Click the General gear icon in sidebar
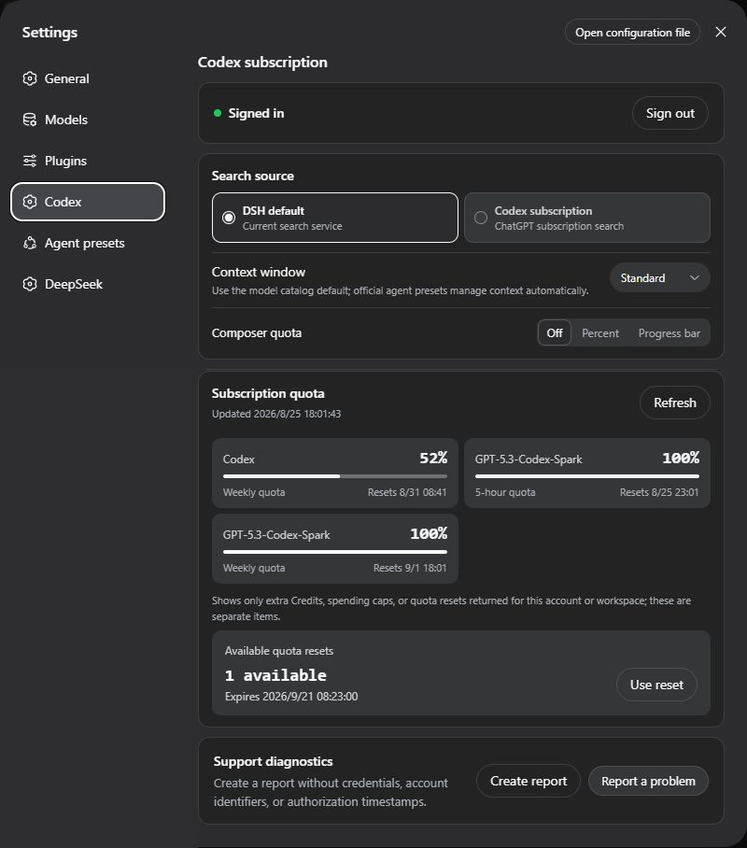Image resolution: width=747 pixels, height=848 pixels. 30,78
